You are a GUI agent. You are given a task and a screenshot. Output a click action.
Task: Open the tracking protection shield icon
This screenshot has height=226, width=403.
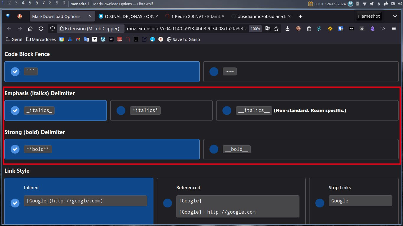(x=53, y=29)
